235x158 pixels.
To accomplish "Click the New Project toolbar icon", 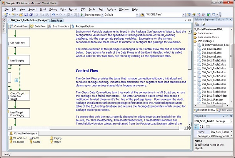I will coord(6,15).
